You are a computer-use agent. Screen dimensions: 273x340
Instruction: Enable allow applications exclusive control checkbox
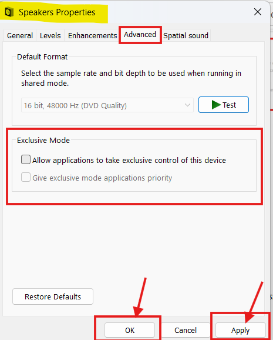(26, 159)
